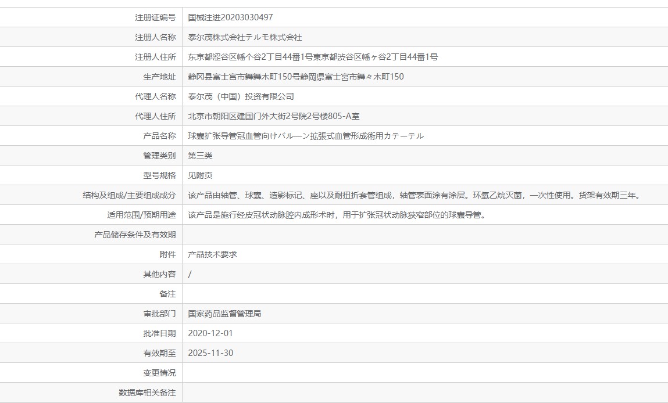Click the 批准日期 label
668x403 pixels.
(159, 334)
